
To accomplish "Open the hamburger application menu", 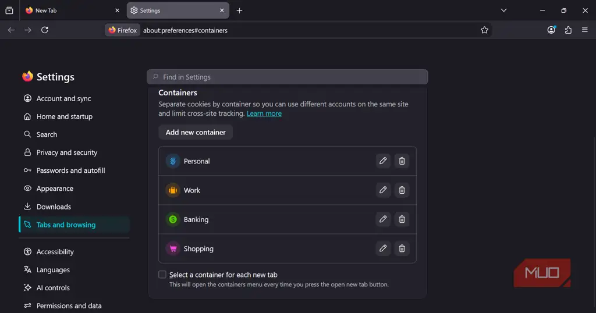I will (584, 30).
